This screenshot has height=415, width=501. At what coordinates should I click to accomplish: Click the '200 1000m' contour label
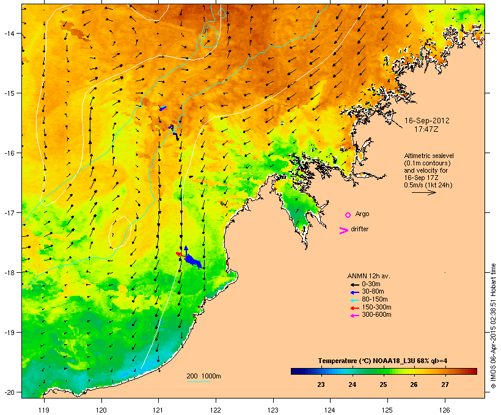click(203, 376)
